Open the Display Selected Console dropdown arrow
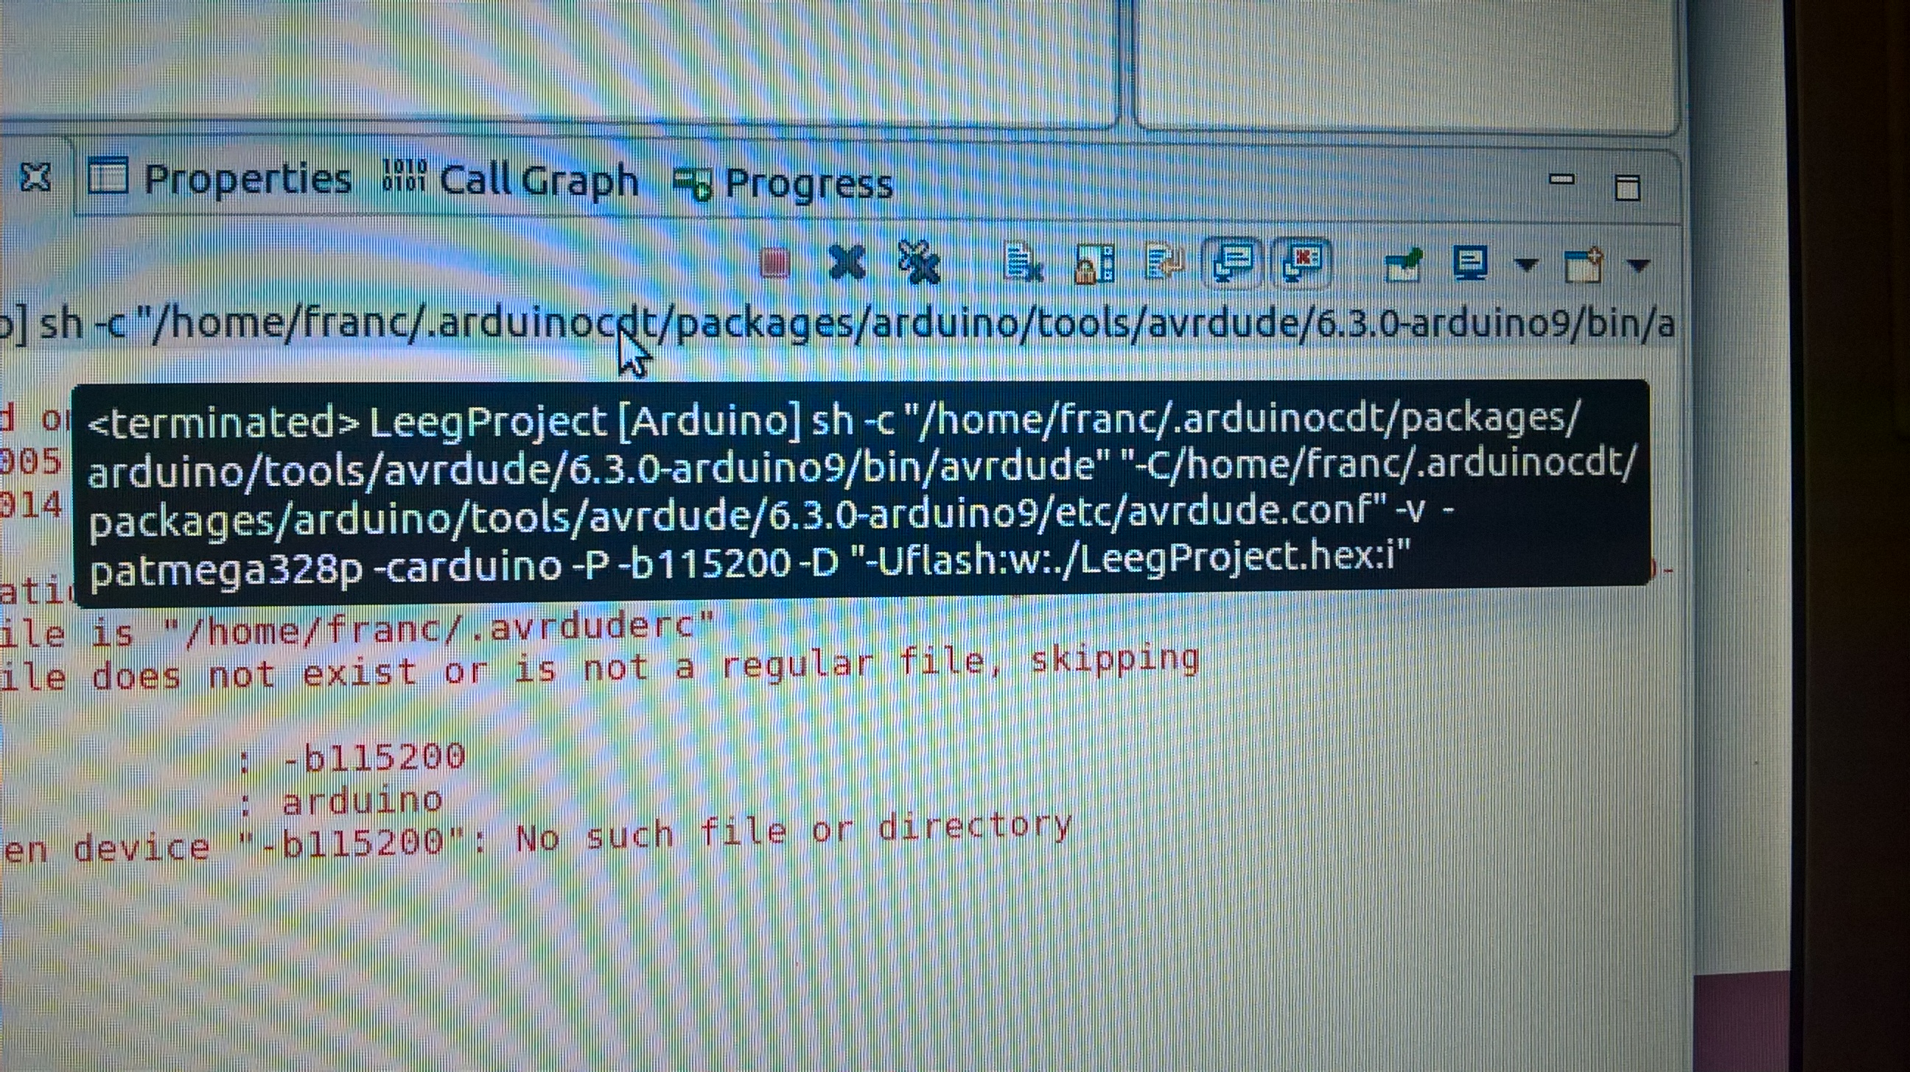Viewport: 1910px width, 1072px height. [x=1526, y=264]
